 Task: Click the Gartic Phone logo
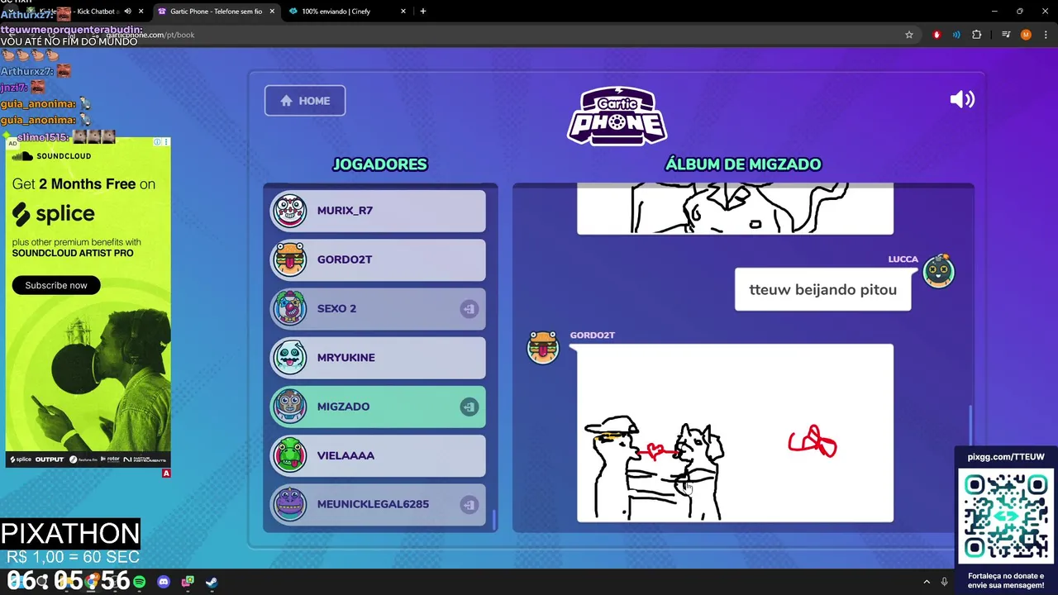(617, 116)
